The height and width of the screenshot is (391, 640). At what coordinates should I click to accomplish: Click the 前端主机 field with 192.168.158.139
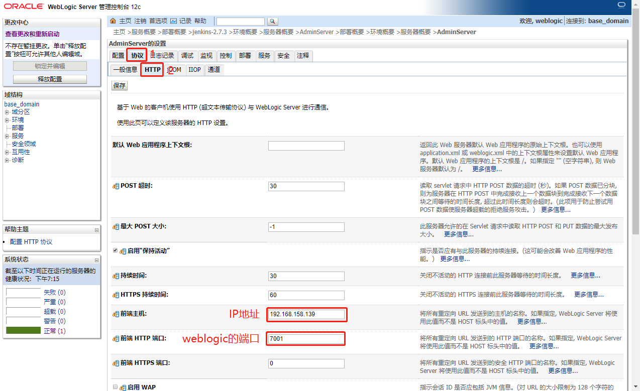point(306,314)
